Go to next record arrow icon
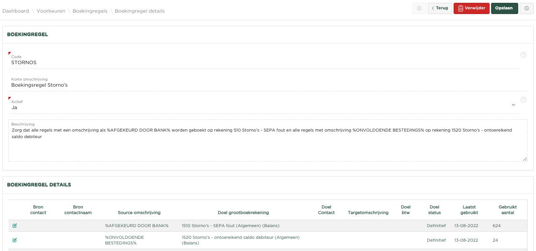The image size is (536, 251). pyautogui.click(x=527, y=8)
